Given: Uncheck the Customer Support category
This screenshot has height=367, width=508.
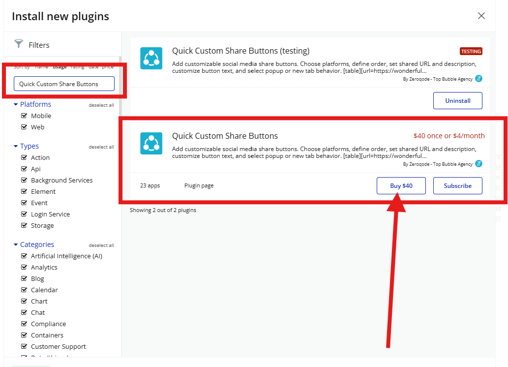Looking at the screenshot, I should coord(24,346).
